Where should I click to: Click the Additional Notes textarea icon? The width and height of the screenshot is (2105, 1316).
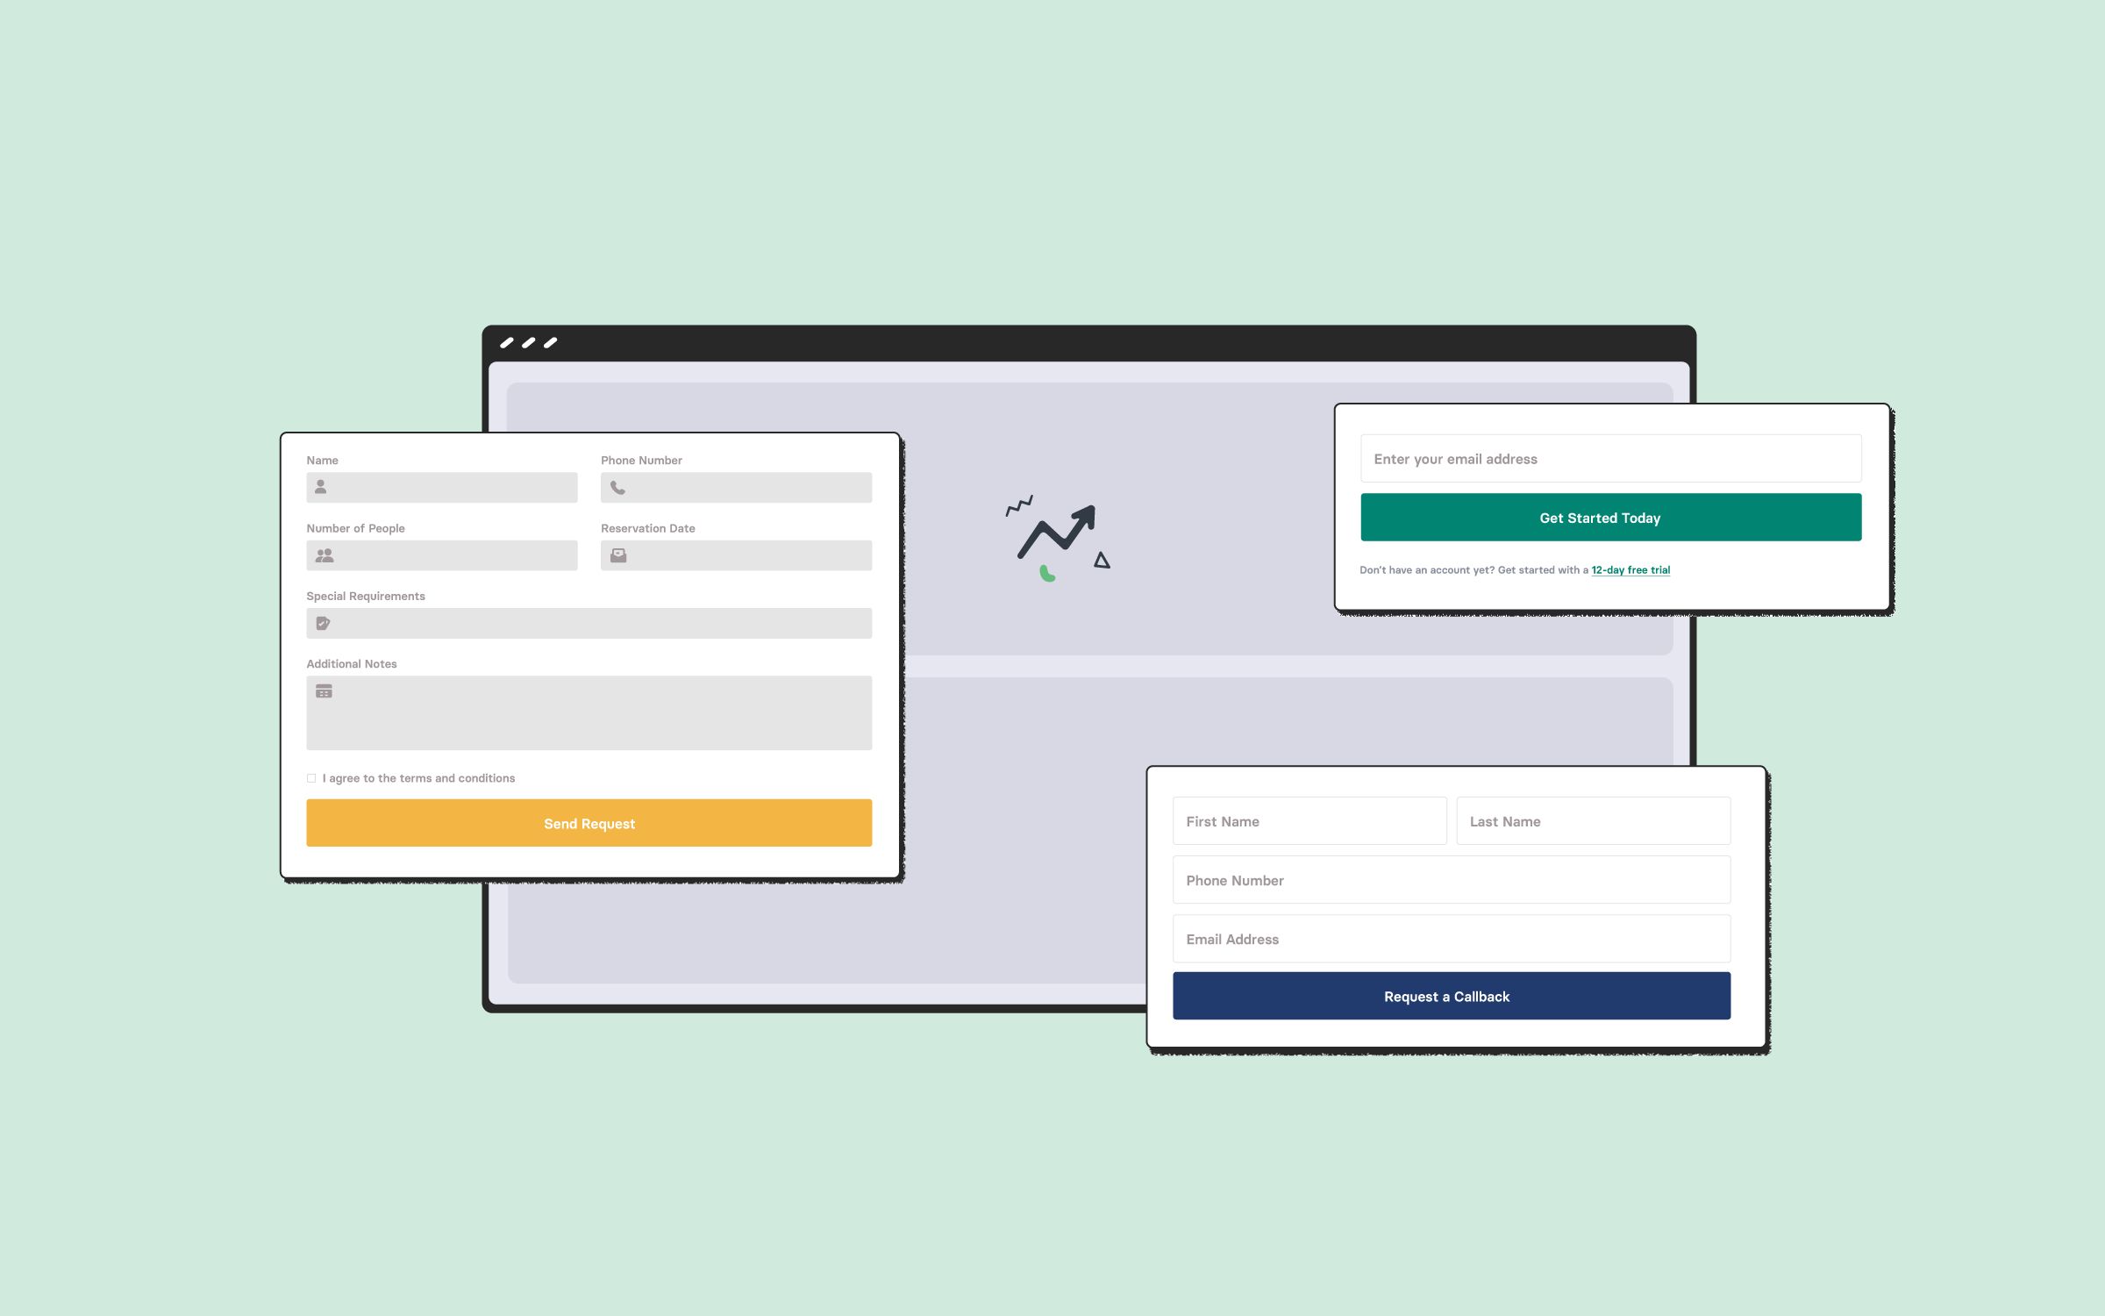tap(323, 691)
